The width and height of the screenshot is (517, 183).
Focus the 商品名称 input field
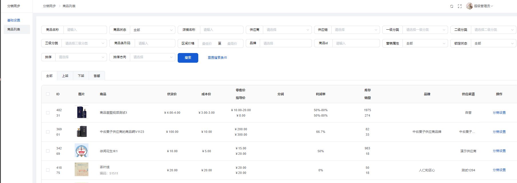coord(85,30)
